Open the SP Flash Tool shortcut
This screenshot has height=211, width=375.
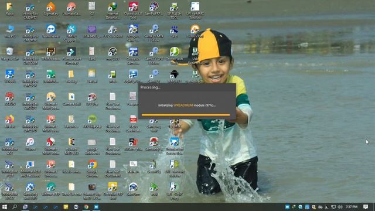click(175, 11)
